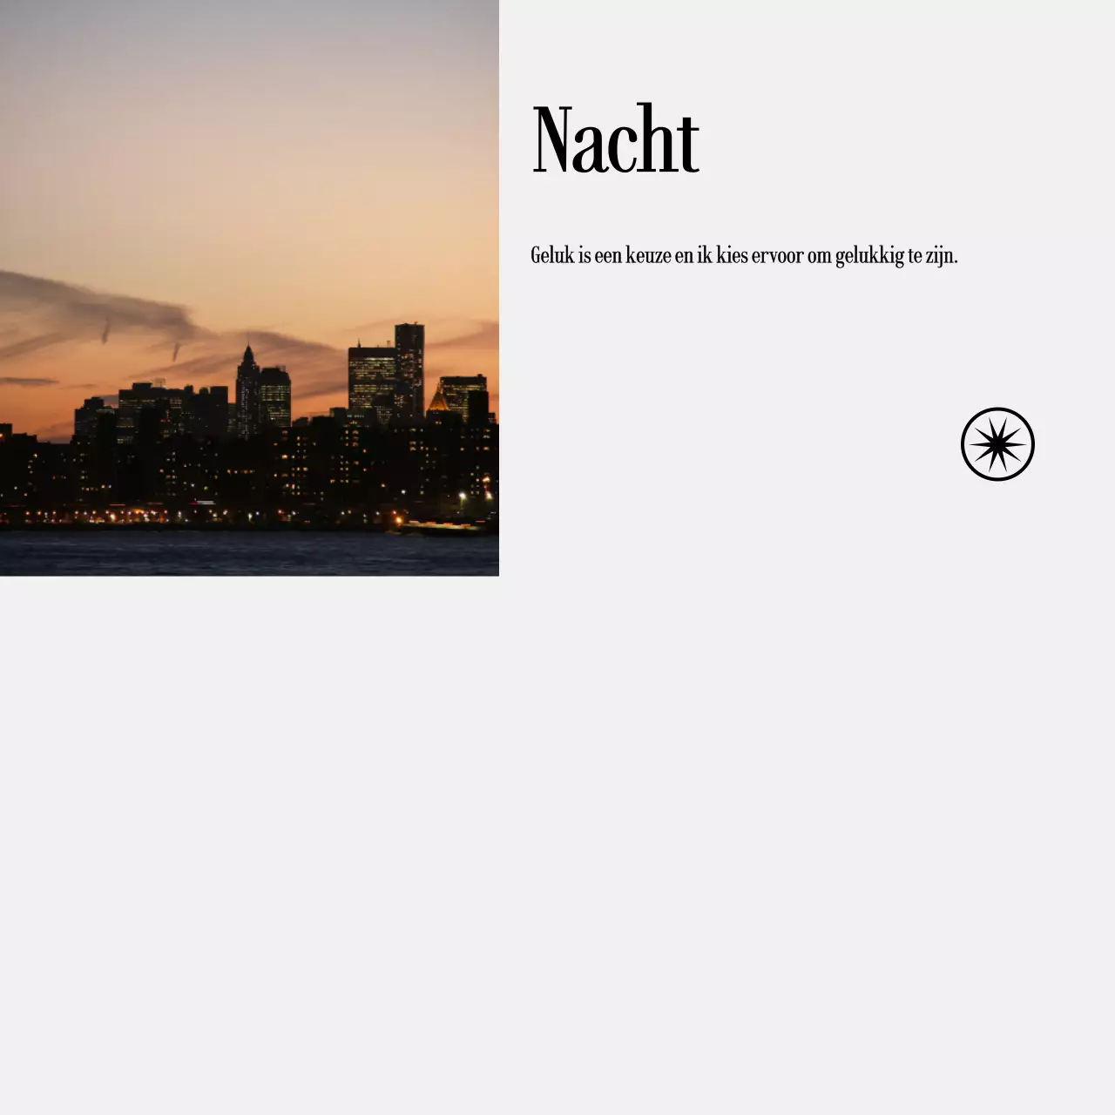This screenshot has height=1115, width=1115.
Task: Click the spark icon inside the circle
Action: click(998, 444)
